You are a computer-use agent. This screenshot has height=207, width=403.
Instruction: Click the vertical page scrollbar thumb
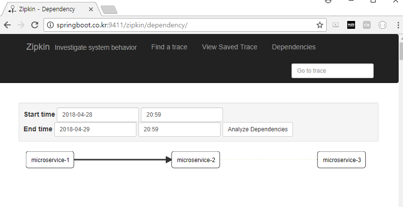pyautogui.click(x=401, y=51)
